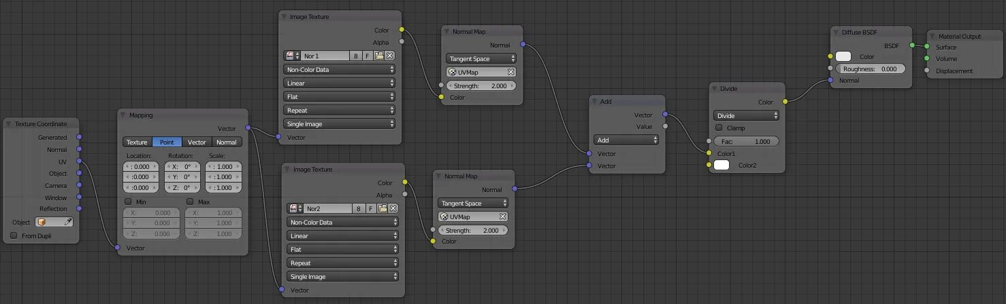Image resolution: width=1006 pixels, height=304 pixels.
Task: Click Mapping node Vector output socket
Action: 248,128
